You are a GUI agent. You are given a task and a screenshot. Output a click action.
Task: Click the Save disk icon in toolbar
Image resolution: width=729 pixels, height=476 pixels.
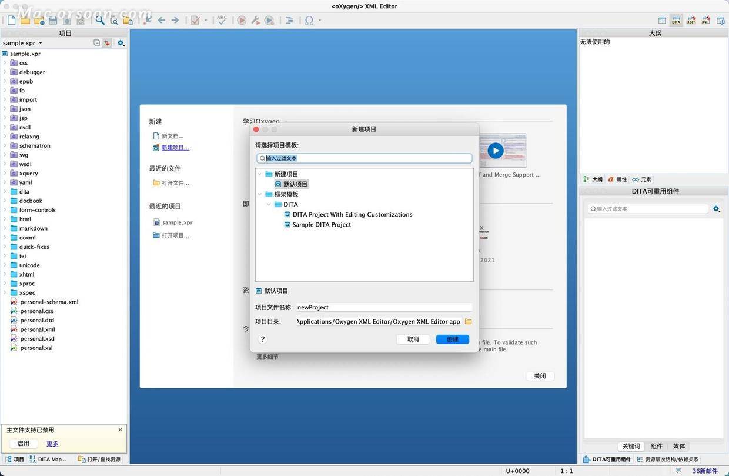click(53, 20)
